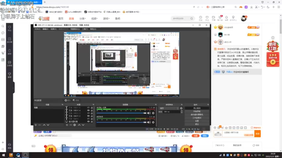Expand the 分类 dropdown in Douyu navigation

(82, 19)
